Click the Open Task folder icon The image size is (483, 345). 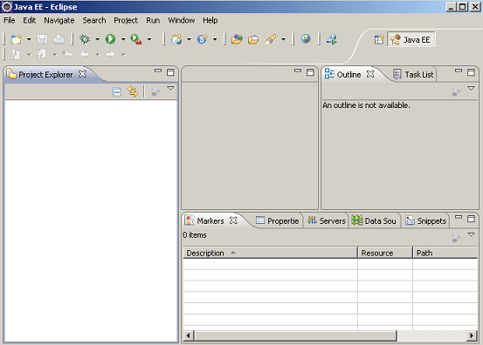coord(253,39)
